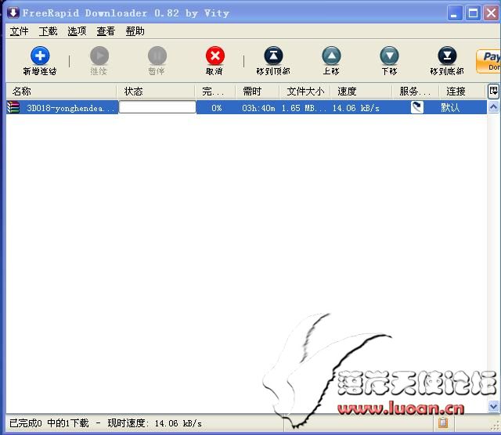Viewport: 501px width, 435px height.
Task: Move item to bottom with 移到底部
Action: 447,61
